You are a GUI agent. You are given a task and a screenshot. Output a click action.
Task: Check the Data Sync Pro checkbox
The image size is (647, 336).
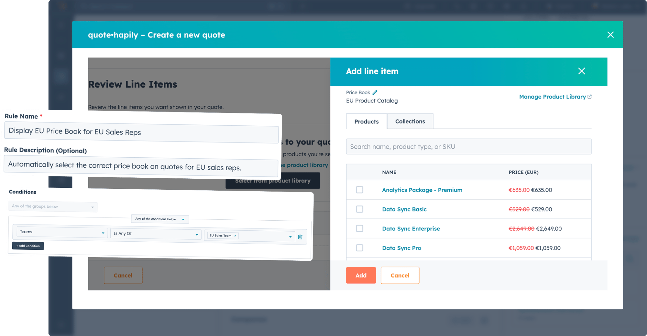[x=359, y=248]
